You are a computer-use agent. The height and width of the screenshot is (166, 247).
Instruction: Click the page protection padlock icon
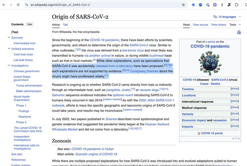(x=239, y=32)
